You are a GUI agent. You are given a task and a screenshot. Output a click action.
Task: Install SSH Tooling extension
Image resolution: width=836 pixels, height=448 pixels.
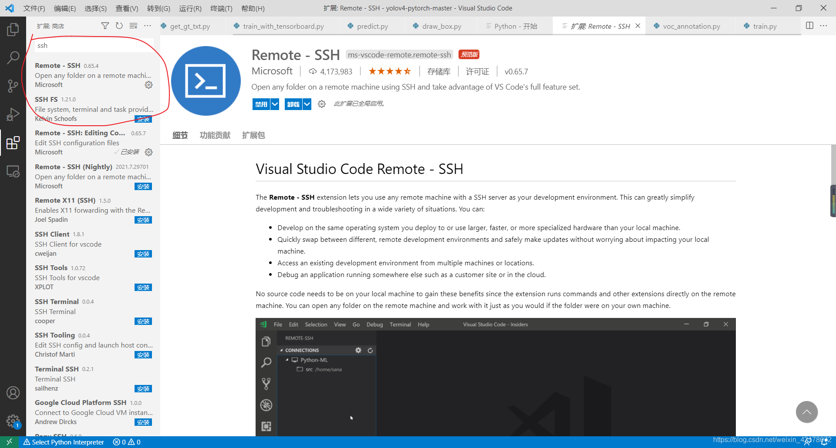(143, 355)
